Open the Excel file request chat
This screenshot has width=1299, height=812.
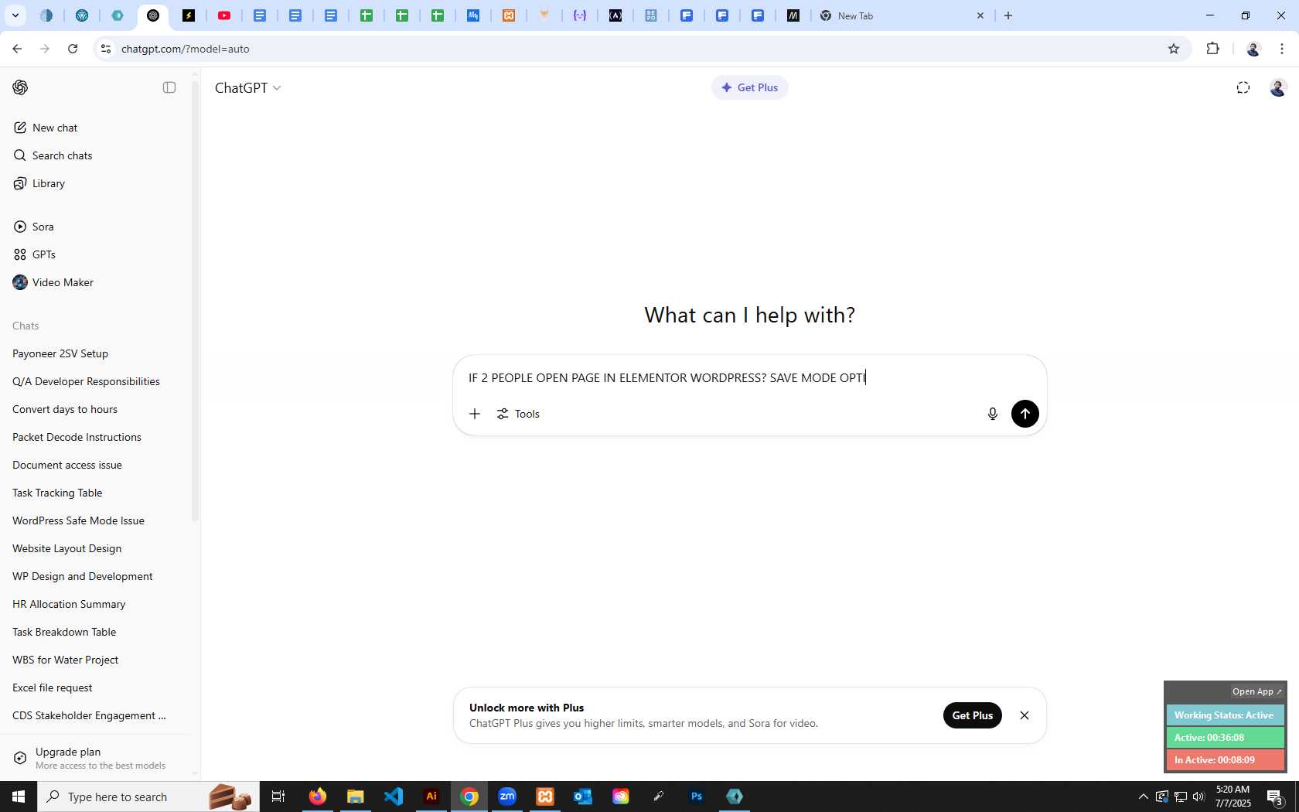(x=96, y=687)
